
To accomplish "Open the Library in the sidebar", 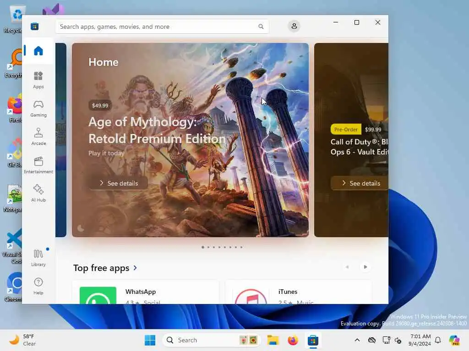I will pos(38,258).
